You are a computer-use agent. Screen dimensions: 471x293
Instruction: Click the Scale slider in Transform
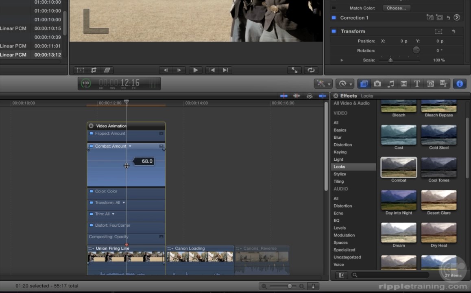(390, 60)
